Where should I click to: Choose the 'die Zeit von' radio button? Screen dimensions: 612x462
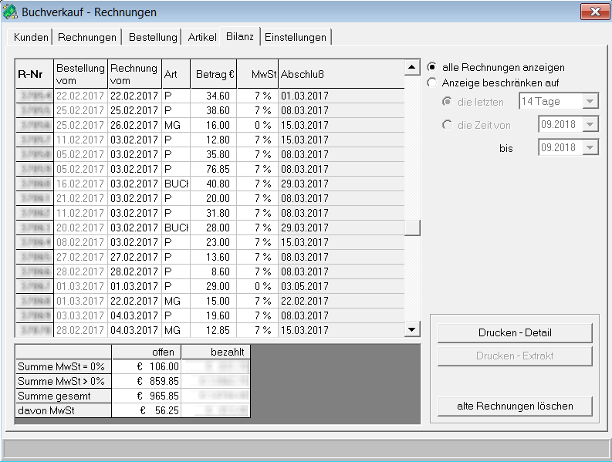447,125
